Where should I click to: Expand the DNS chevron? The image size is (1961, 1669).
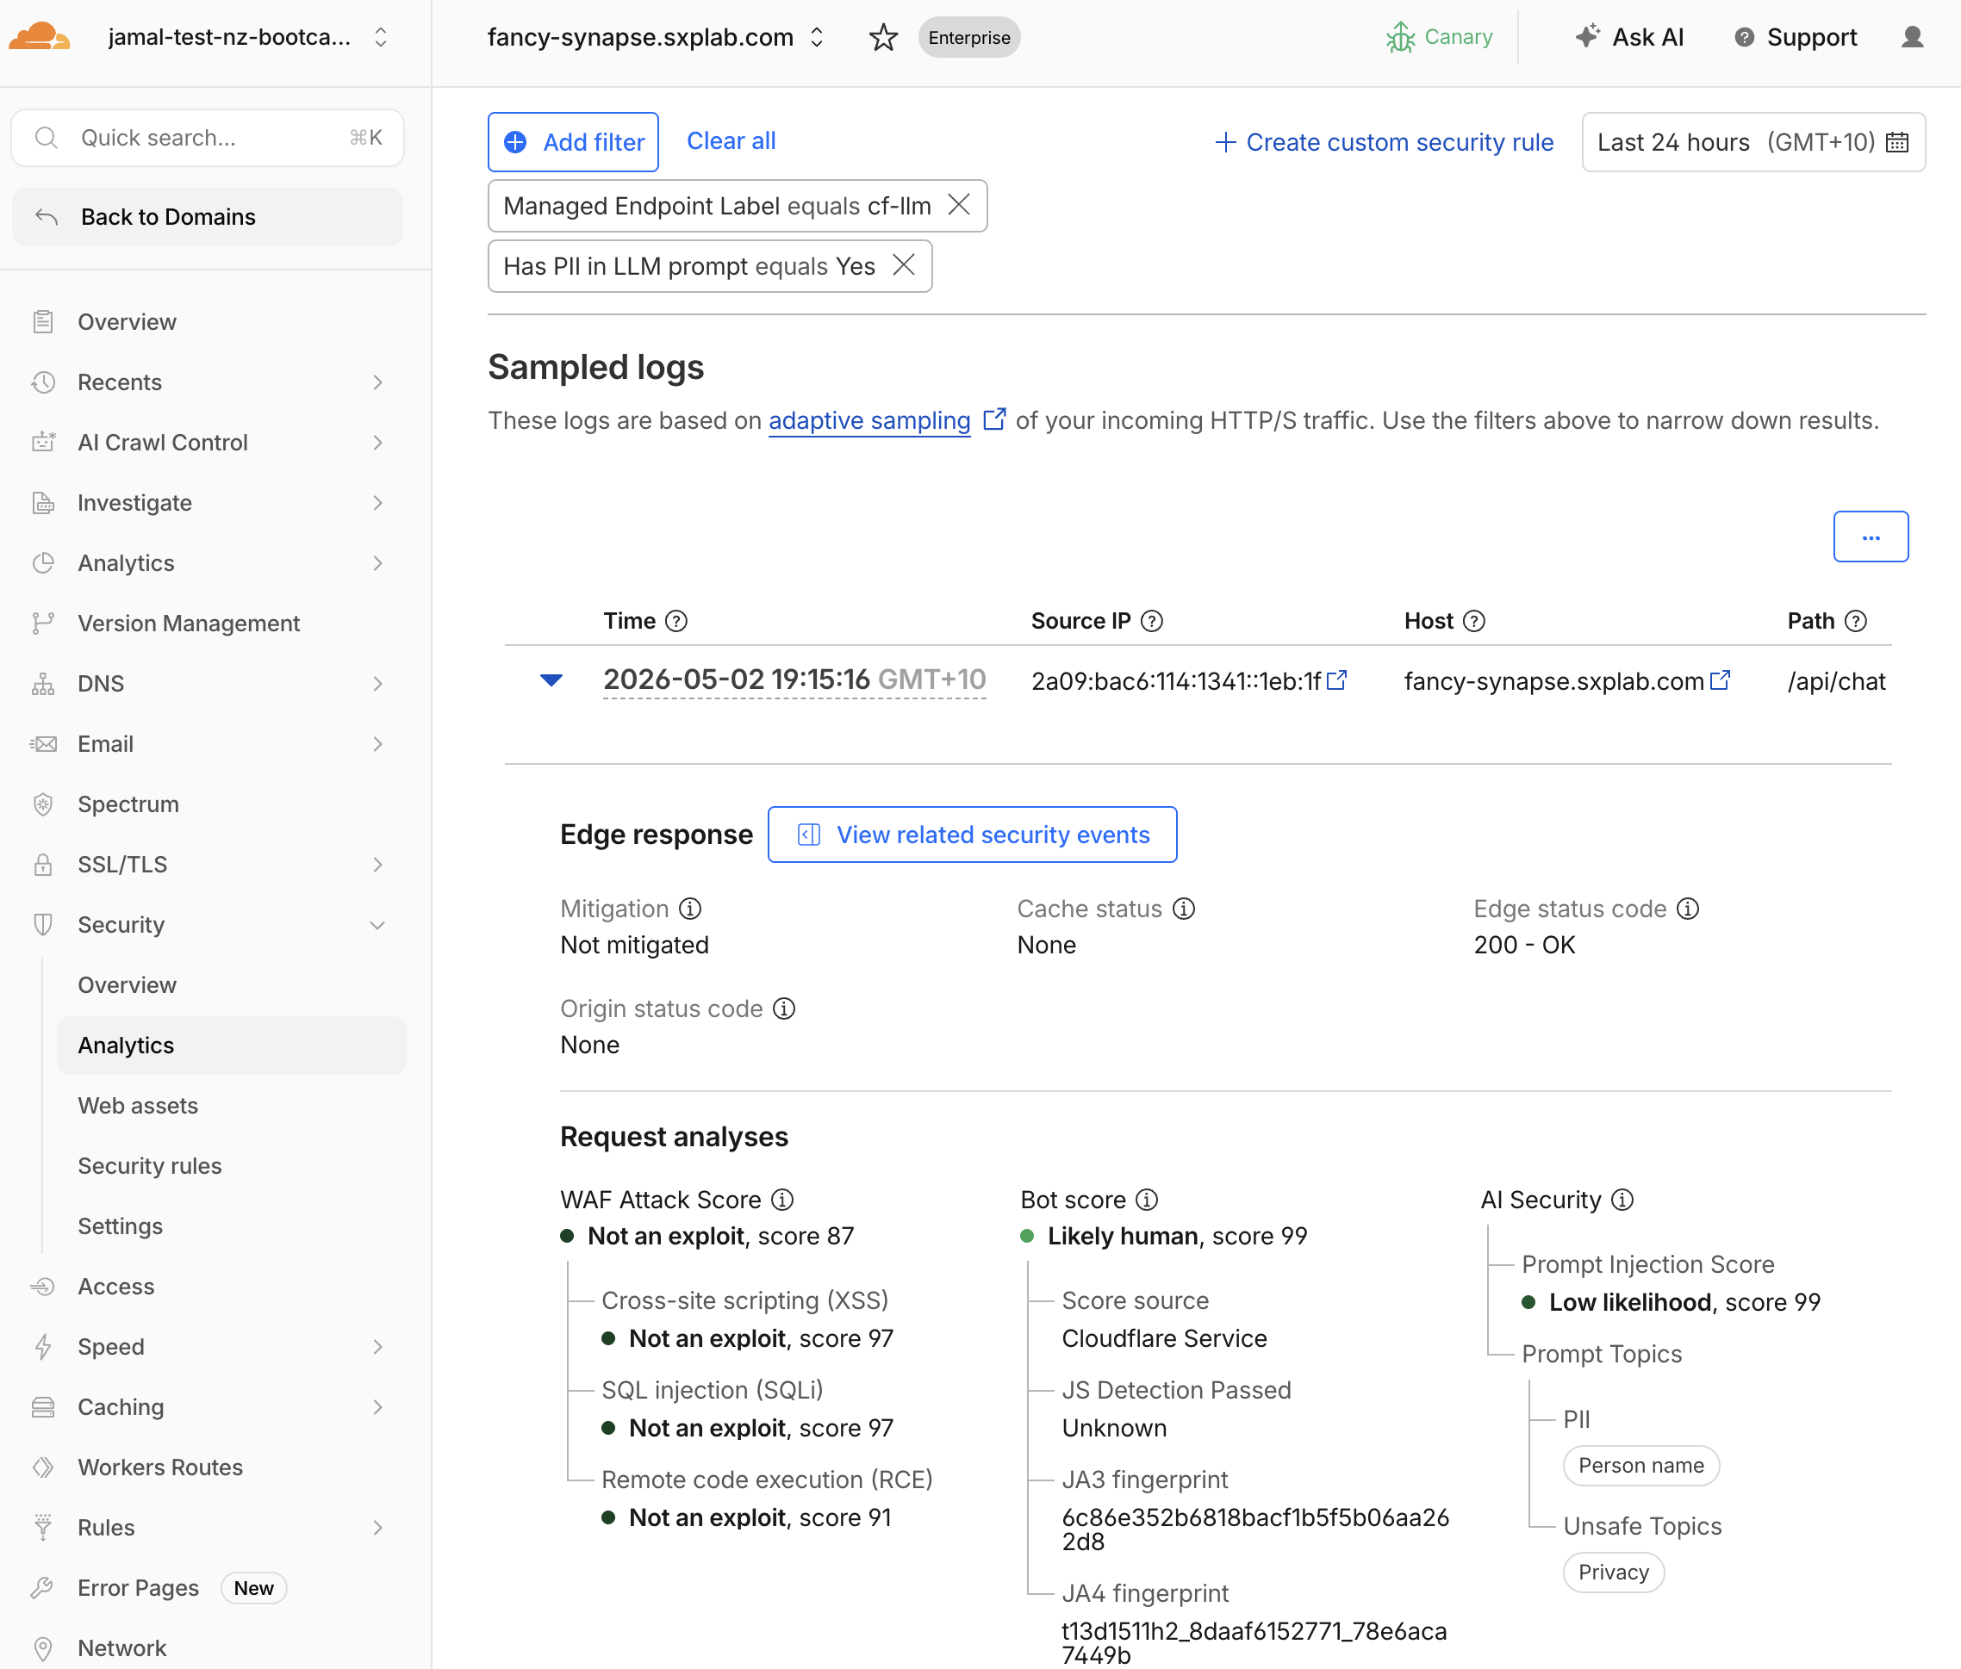pos(377,684)
